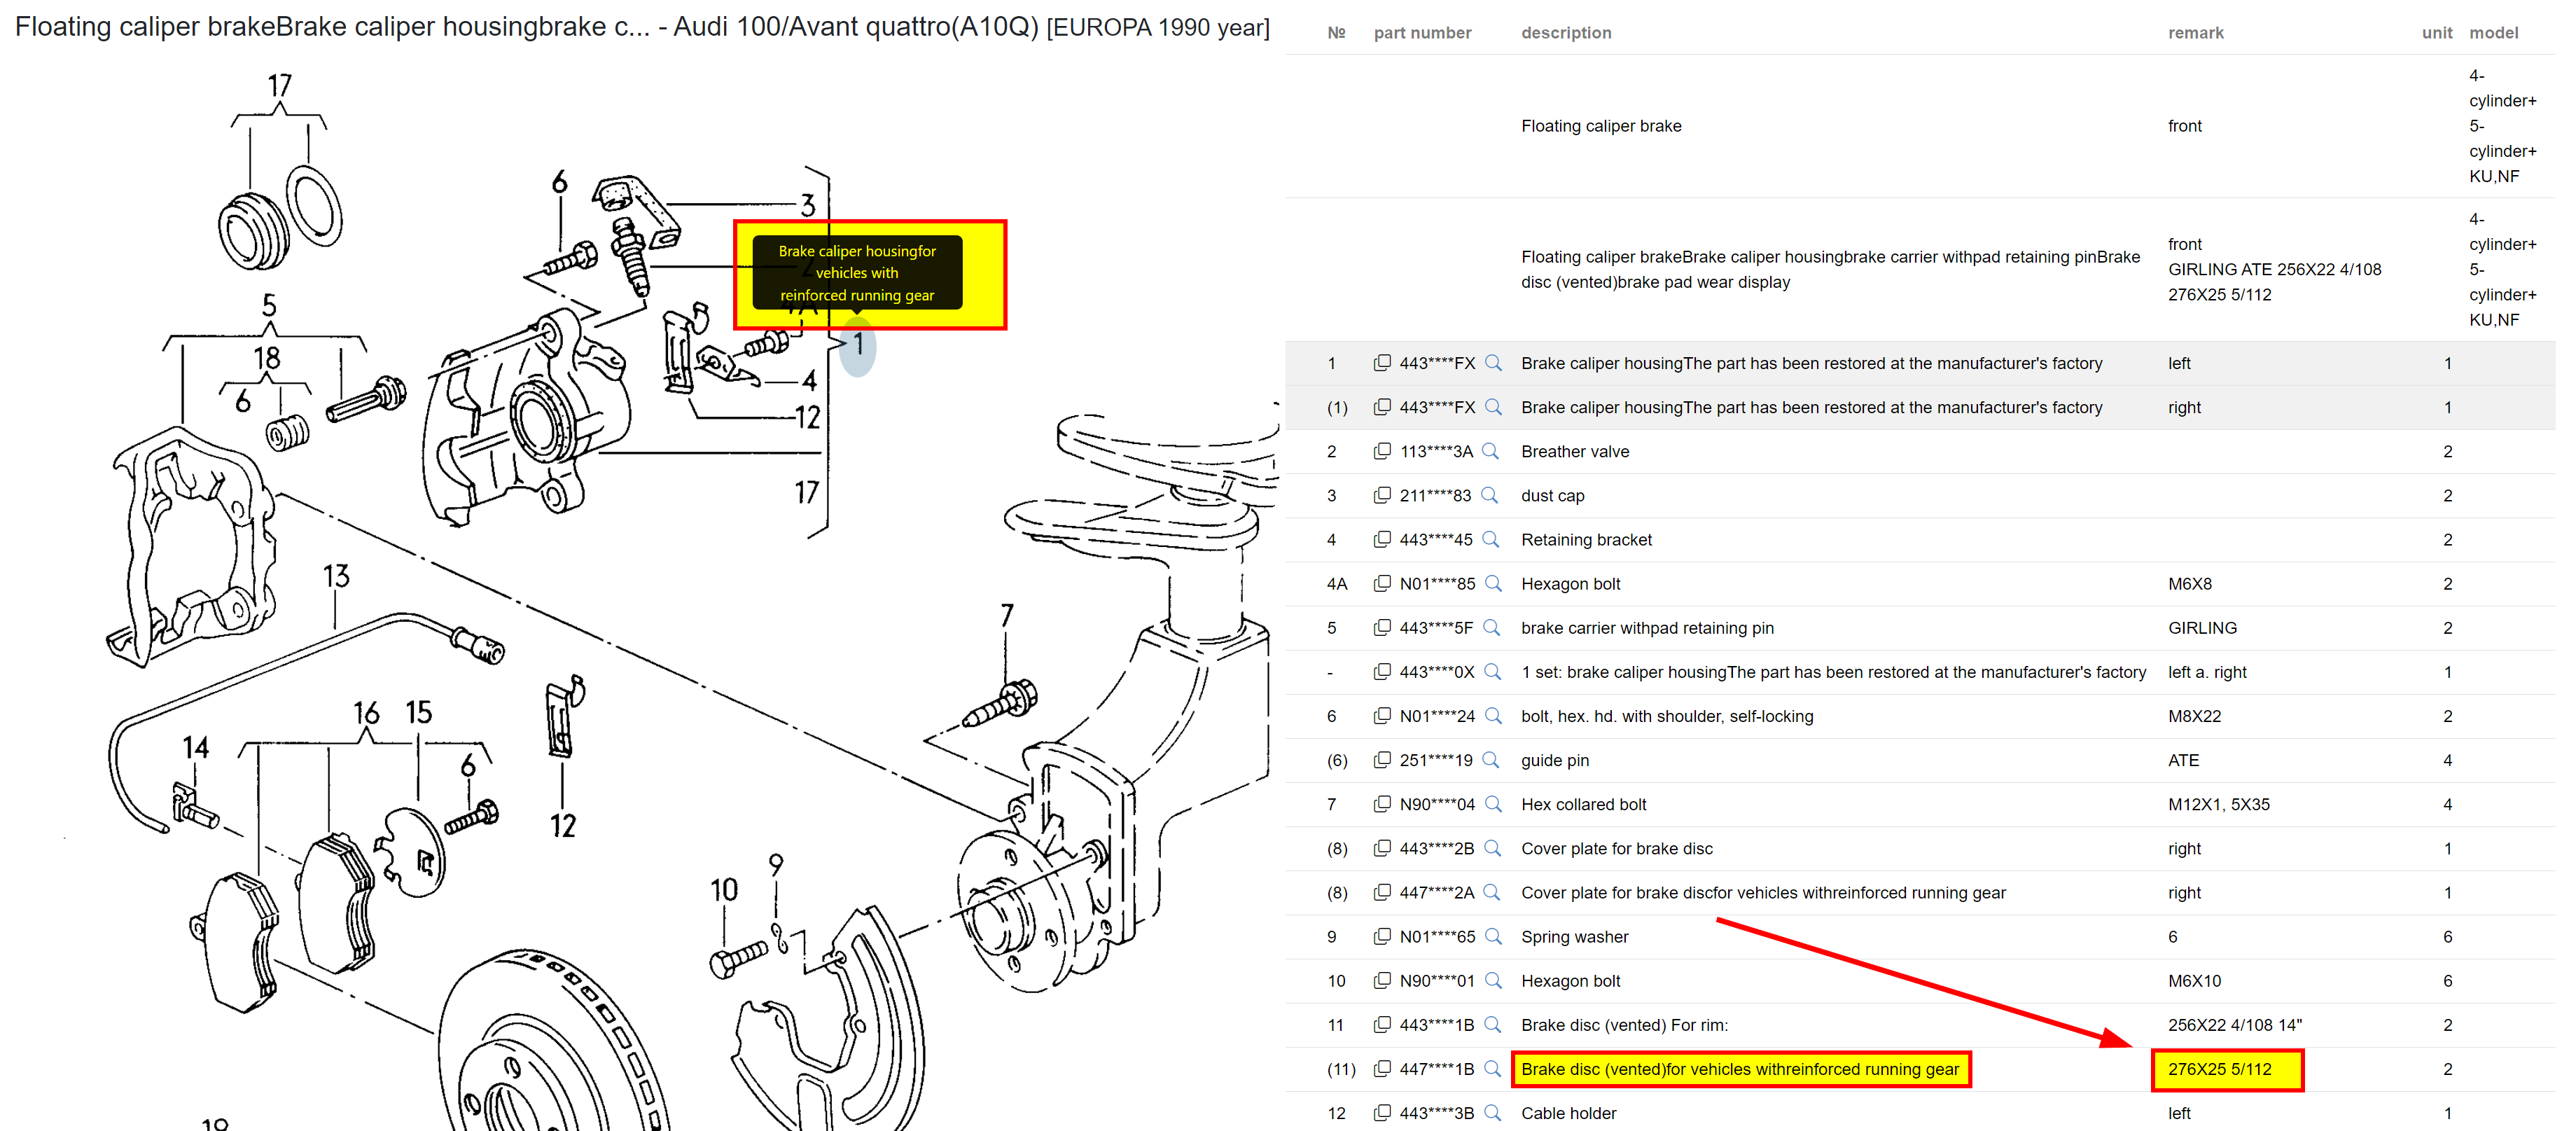Click callout number 1 in diagram
The image size is (2576, 1131).
click(x=857, y=345)
